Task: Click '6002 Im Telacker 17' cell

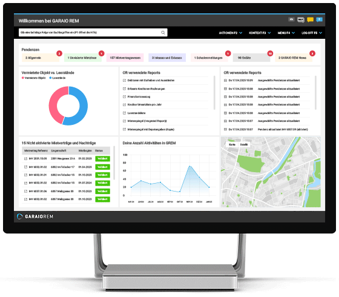Action: (x=62, y=167)
